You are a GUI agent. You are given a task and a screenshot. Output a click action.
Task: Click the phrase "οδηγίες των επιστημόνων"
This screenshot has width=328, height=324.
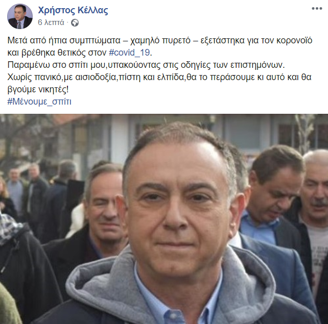click(233, 65)
